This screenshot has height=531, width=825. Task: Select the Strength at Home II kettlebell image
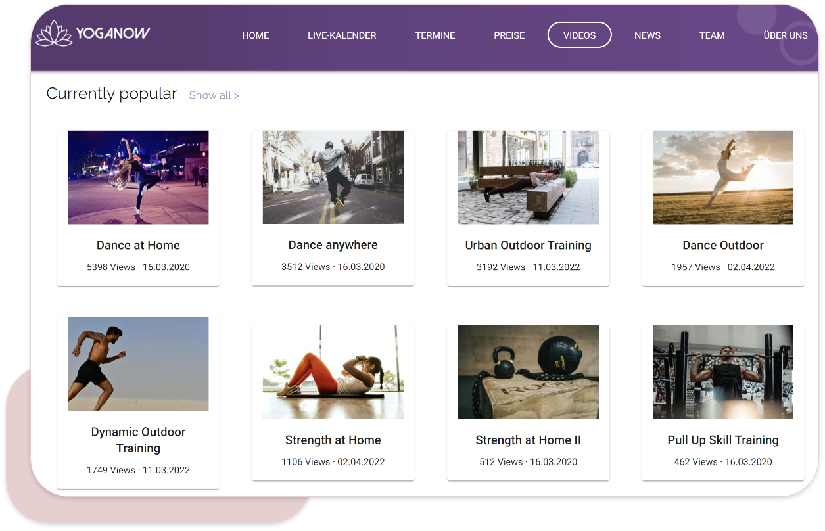coord(528,372)
